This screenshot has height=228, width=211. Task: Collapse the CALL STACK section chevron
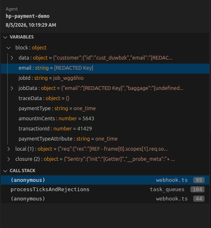[x=5, y=171]
